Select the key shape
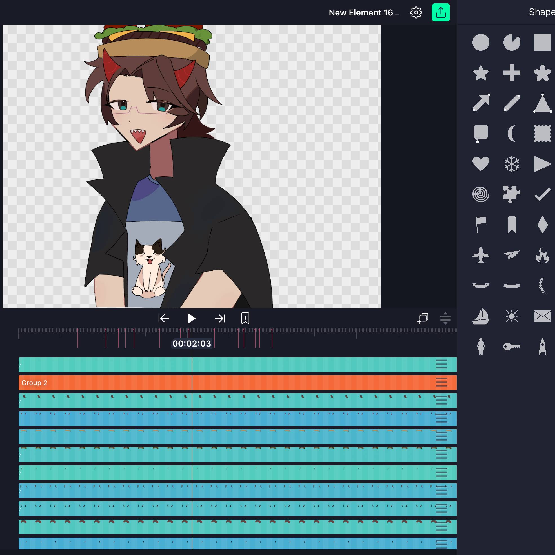The image size is (555, 555). [x=512, y=347]
